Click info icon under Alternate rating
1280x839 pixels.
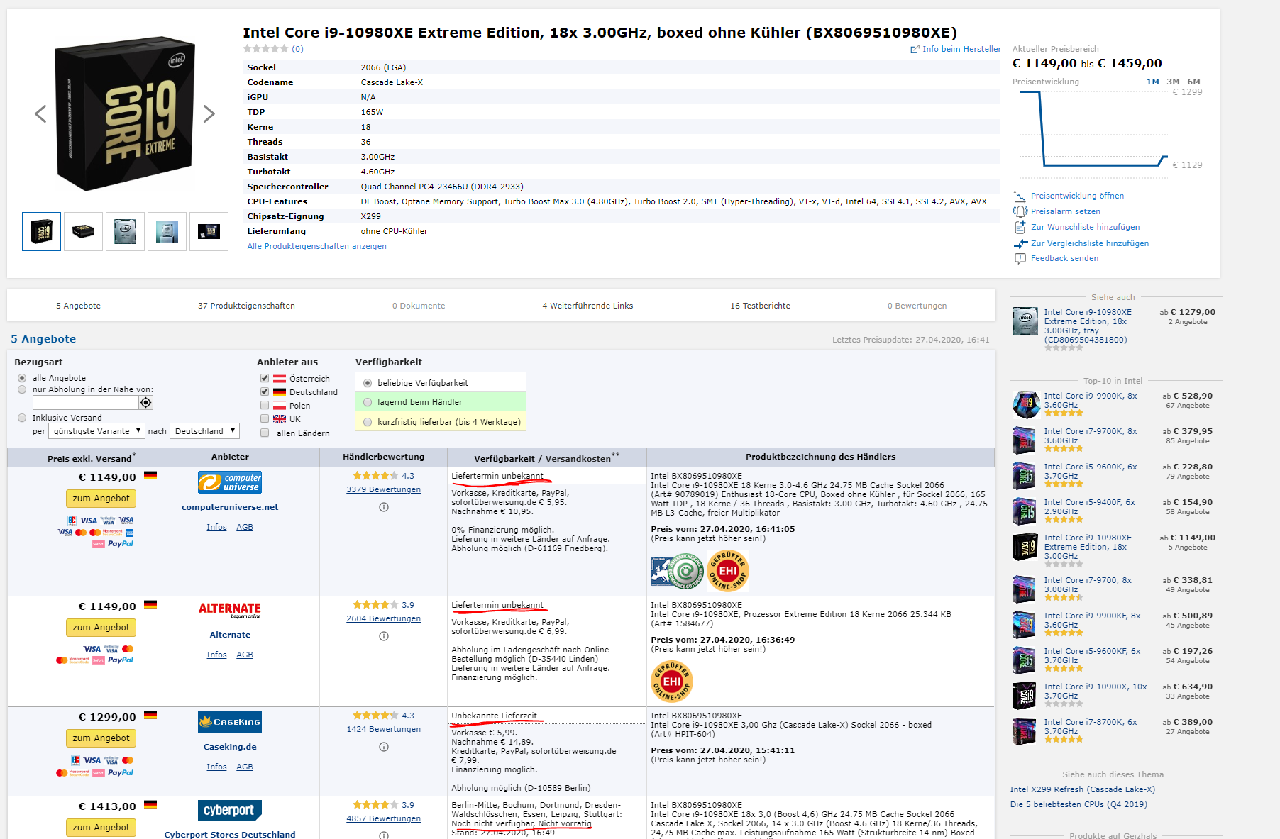(384, 636)
